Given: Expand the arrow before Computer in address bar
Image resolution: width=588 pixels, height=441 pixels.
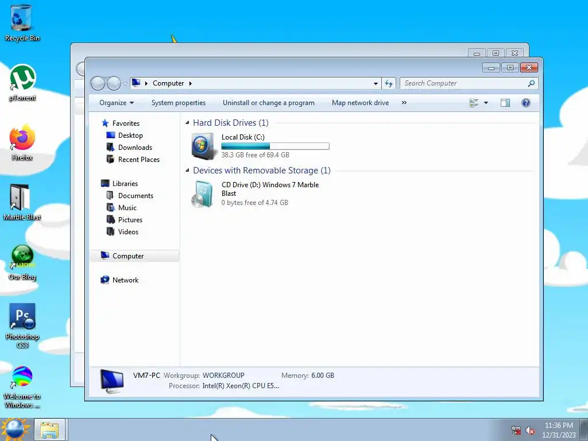Looking at the screenshot, I should (x=146, y=83).
